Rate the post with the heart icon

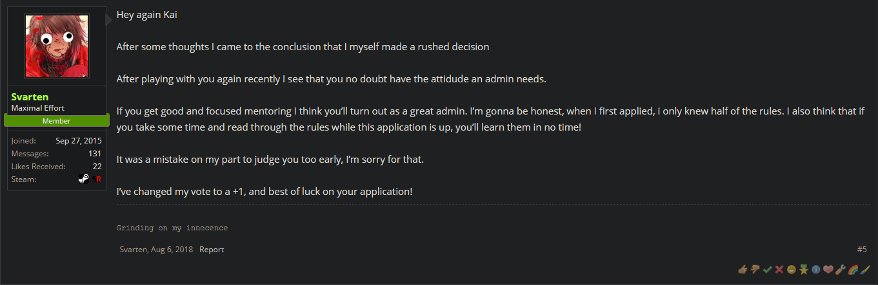point(828,269)
